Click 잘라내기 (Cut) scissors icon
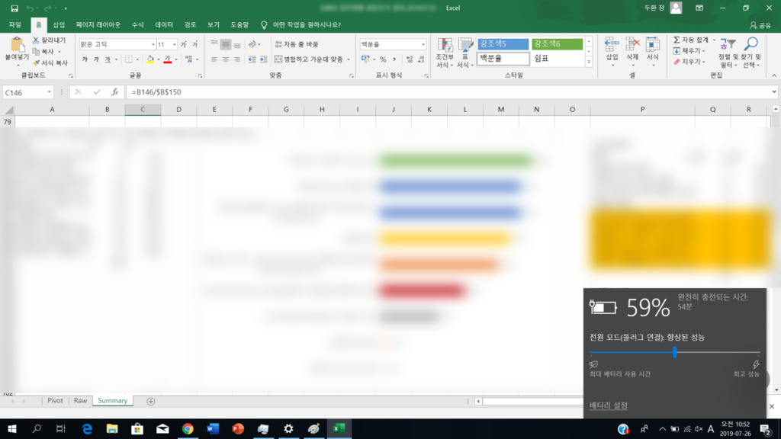 pos(35,40)
